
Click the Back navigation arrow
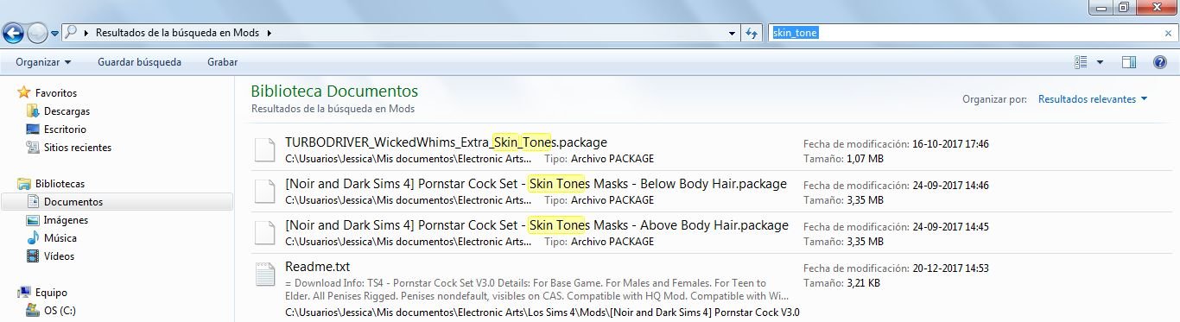pos(13,34)
